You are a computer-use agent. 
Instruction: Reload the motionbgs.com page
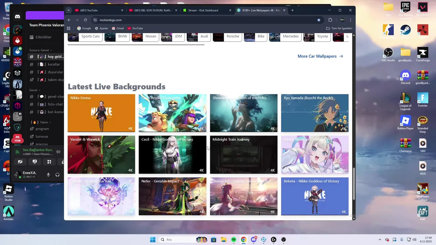85,20
